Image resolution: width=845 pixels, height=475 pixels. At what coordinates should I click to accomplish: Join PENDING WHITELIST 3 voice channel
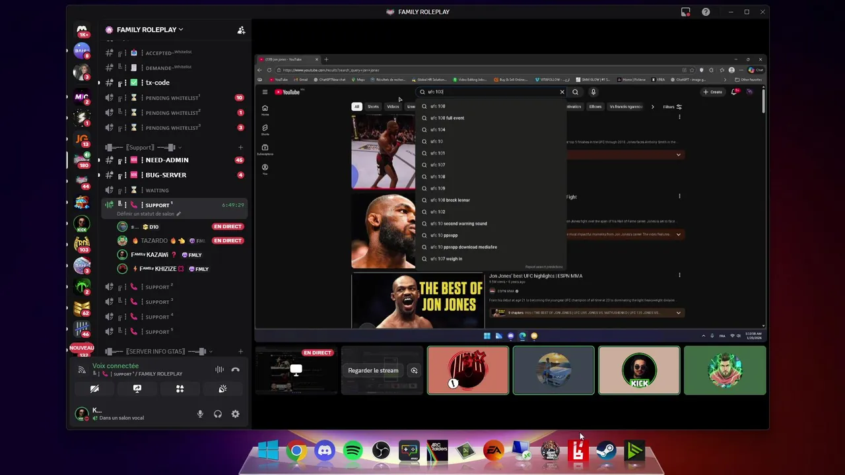click(x=174, y=127)
